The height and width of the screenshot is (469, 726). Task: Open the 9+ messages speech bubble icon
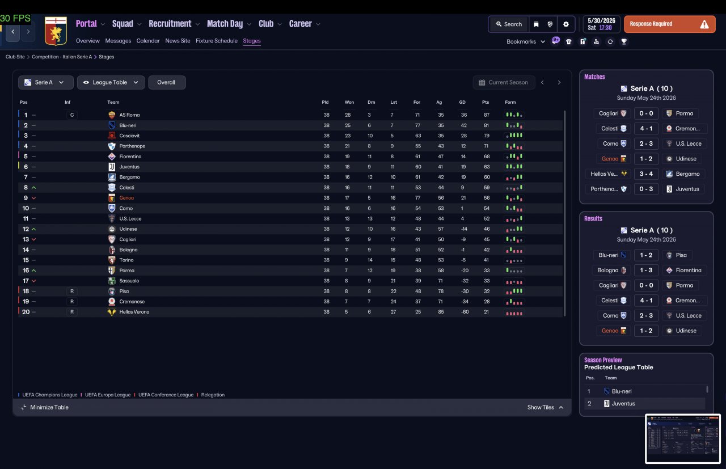[x=556, y=41]
